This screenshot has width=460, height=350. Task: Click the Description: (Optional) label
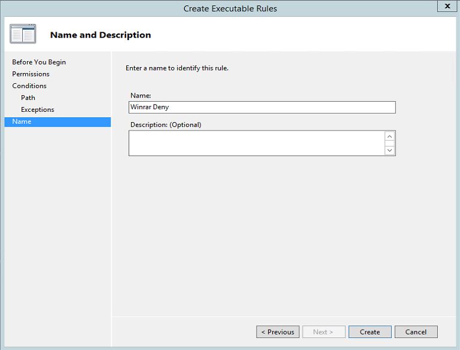tap(166, 124)
